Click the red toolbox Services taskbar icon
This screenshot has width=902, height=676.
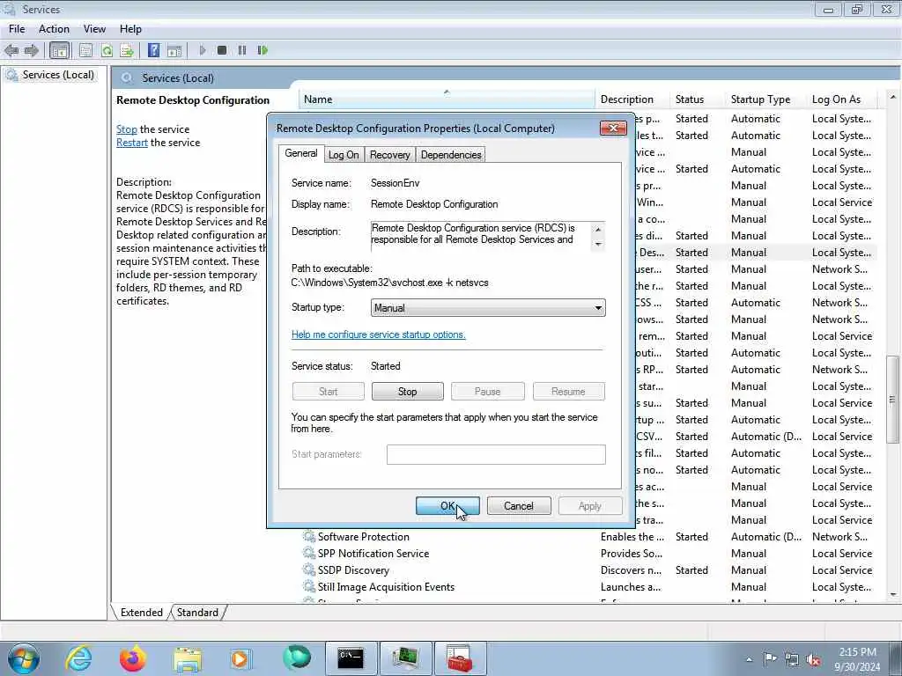(460, 658)
